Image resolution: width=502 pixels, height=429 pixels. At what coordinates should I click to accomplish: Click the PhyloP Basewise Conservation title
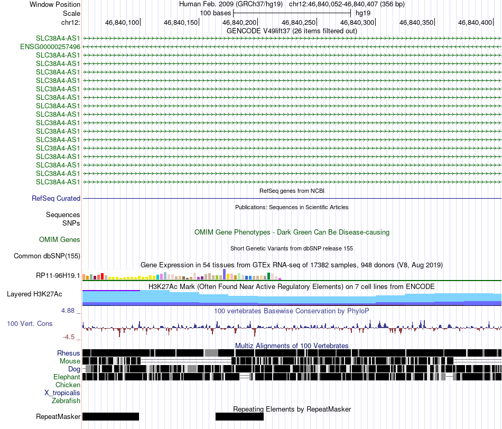point(292,311)
